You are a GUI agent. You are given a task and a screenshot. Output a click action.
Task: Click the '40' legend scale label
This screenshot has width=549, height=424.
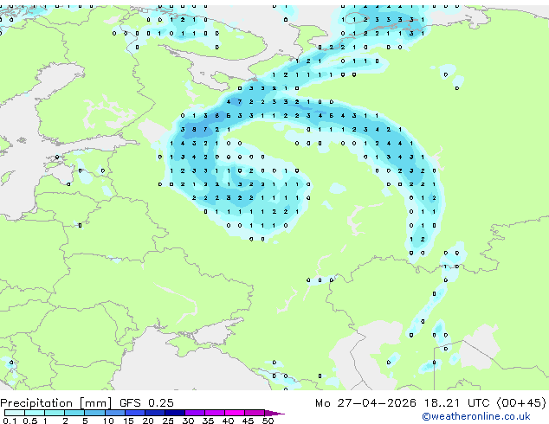(x=229, y=421)
